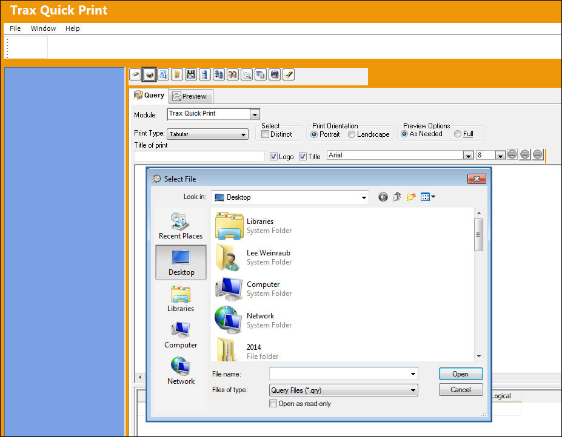Select Recent Places in the places bar
The image size is (562, 437).
point(180,226)
